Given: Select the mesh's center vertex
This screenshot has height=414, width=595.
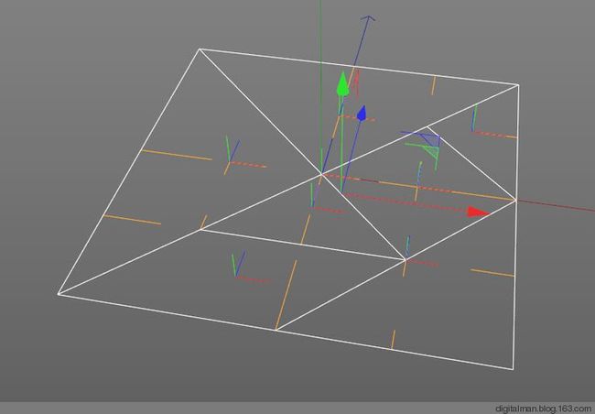Looking at the screenshot, I should click(322, 174).
